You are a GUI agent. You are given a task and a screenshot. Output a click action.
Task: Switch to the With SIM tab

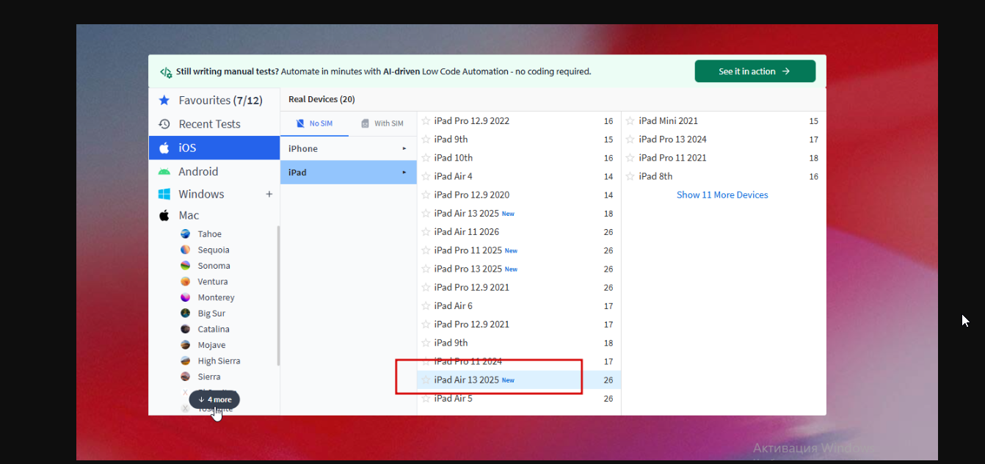(x=382, y=123)
